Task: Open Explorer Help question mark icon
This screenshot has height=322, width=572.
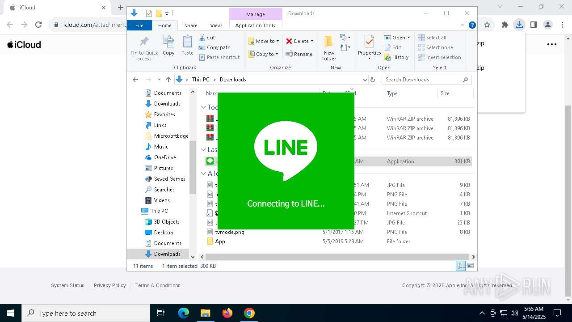Action: click(x=472, y=25)
